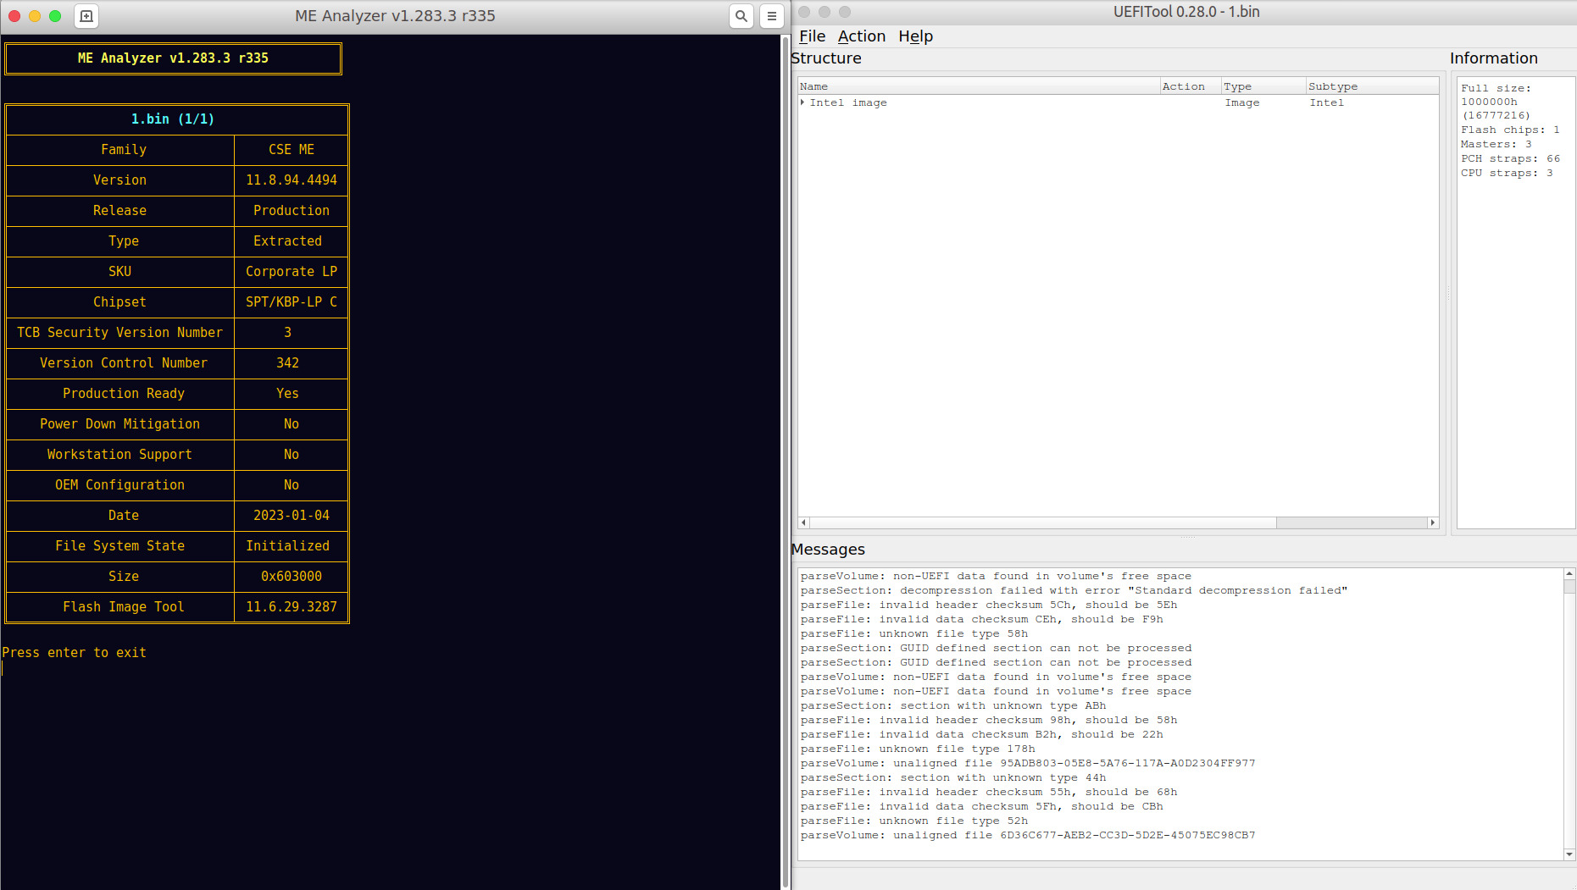
Task: Click the 'Extracted' type value
Action: coord(288,241)
